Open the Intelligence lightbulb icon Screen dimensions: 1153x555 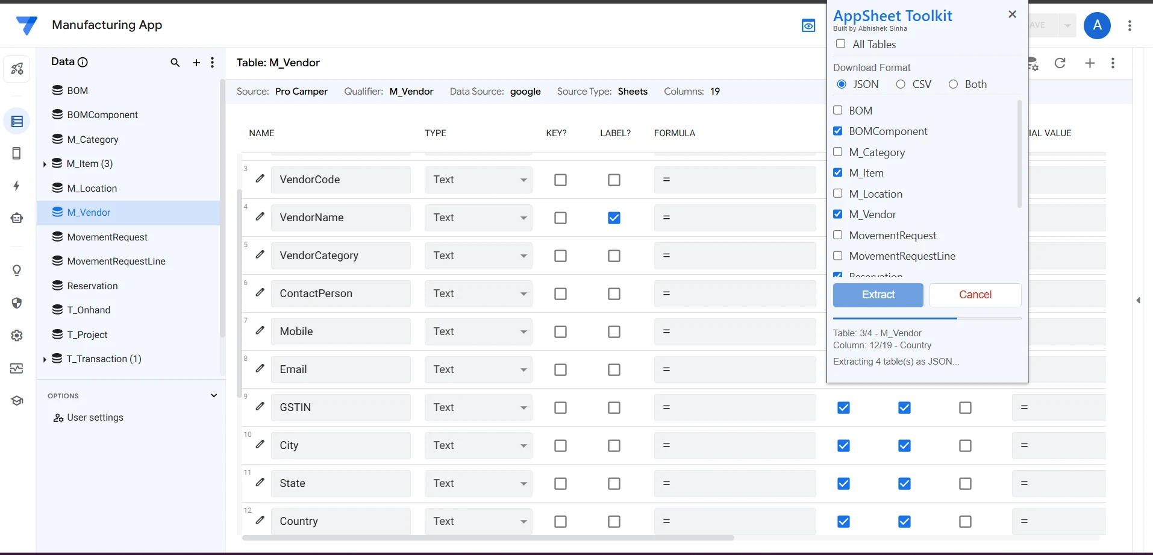(17, 270)
